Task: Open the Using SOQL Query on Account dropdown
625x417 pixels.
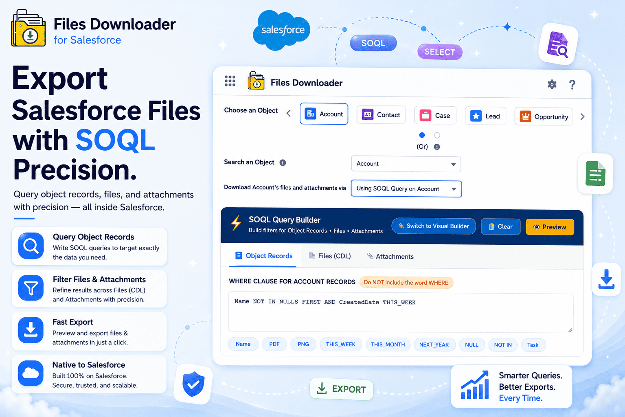Action: pos(406,189)
